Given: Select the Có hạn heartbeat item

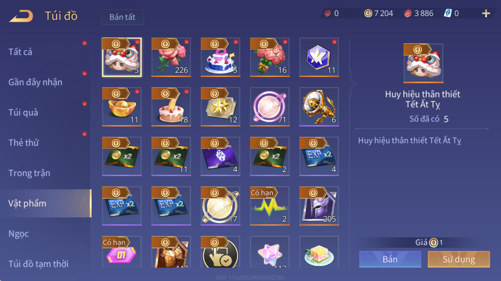Looking at the screenshot, I should [270, 206].
